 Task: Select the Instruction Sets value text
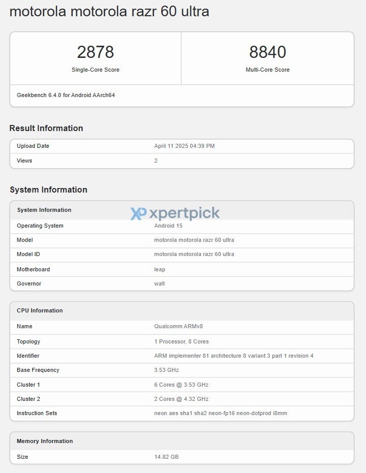tap(220, 413)
